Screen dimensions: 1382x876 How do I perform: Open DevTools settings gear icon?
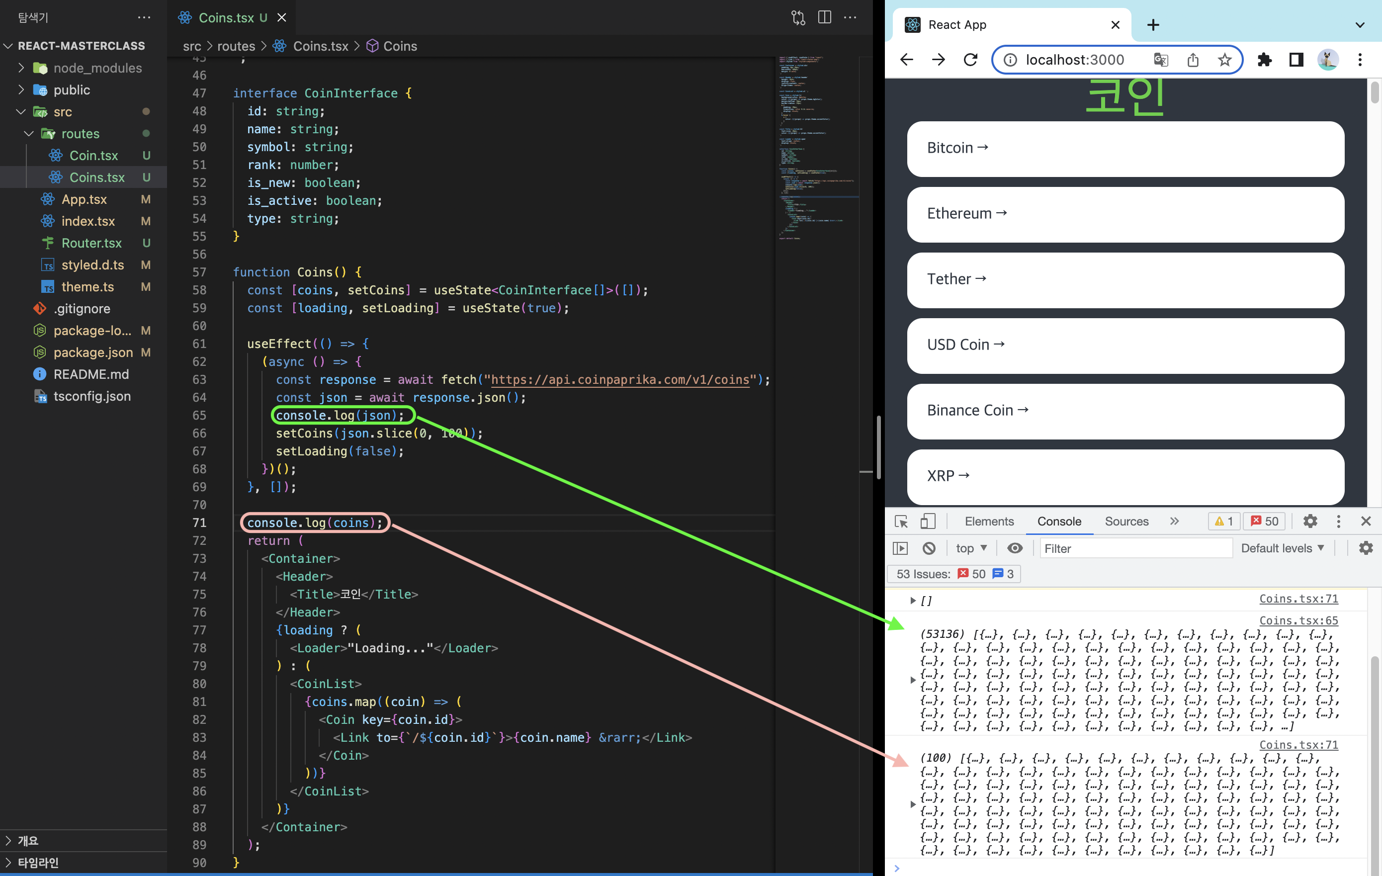1310,521
